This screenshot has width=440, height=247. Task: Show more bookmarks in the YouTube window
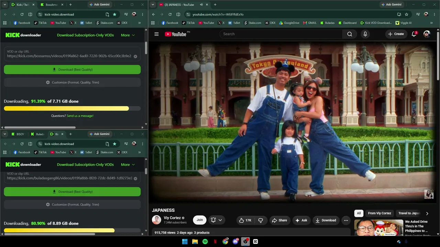[431, 23]
